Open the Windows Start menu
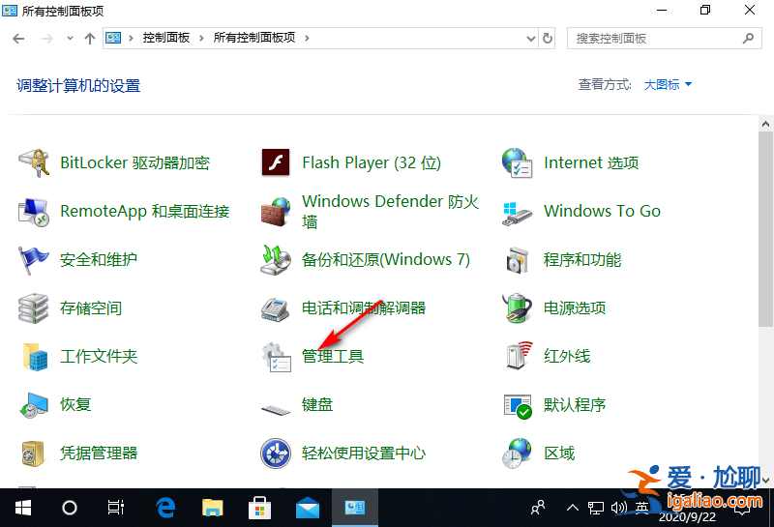This screenshot has height=527, width=774. (22, 508)
